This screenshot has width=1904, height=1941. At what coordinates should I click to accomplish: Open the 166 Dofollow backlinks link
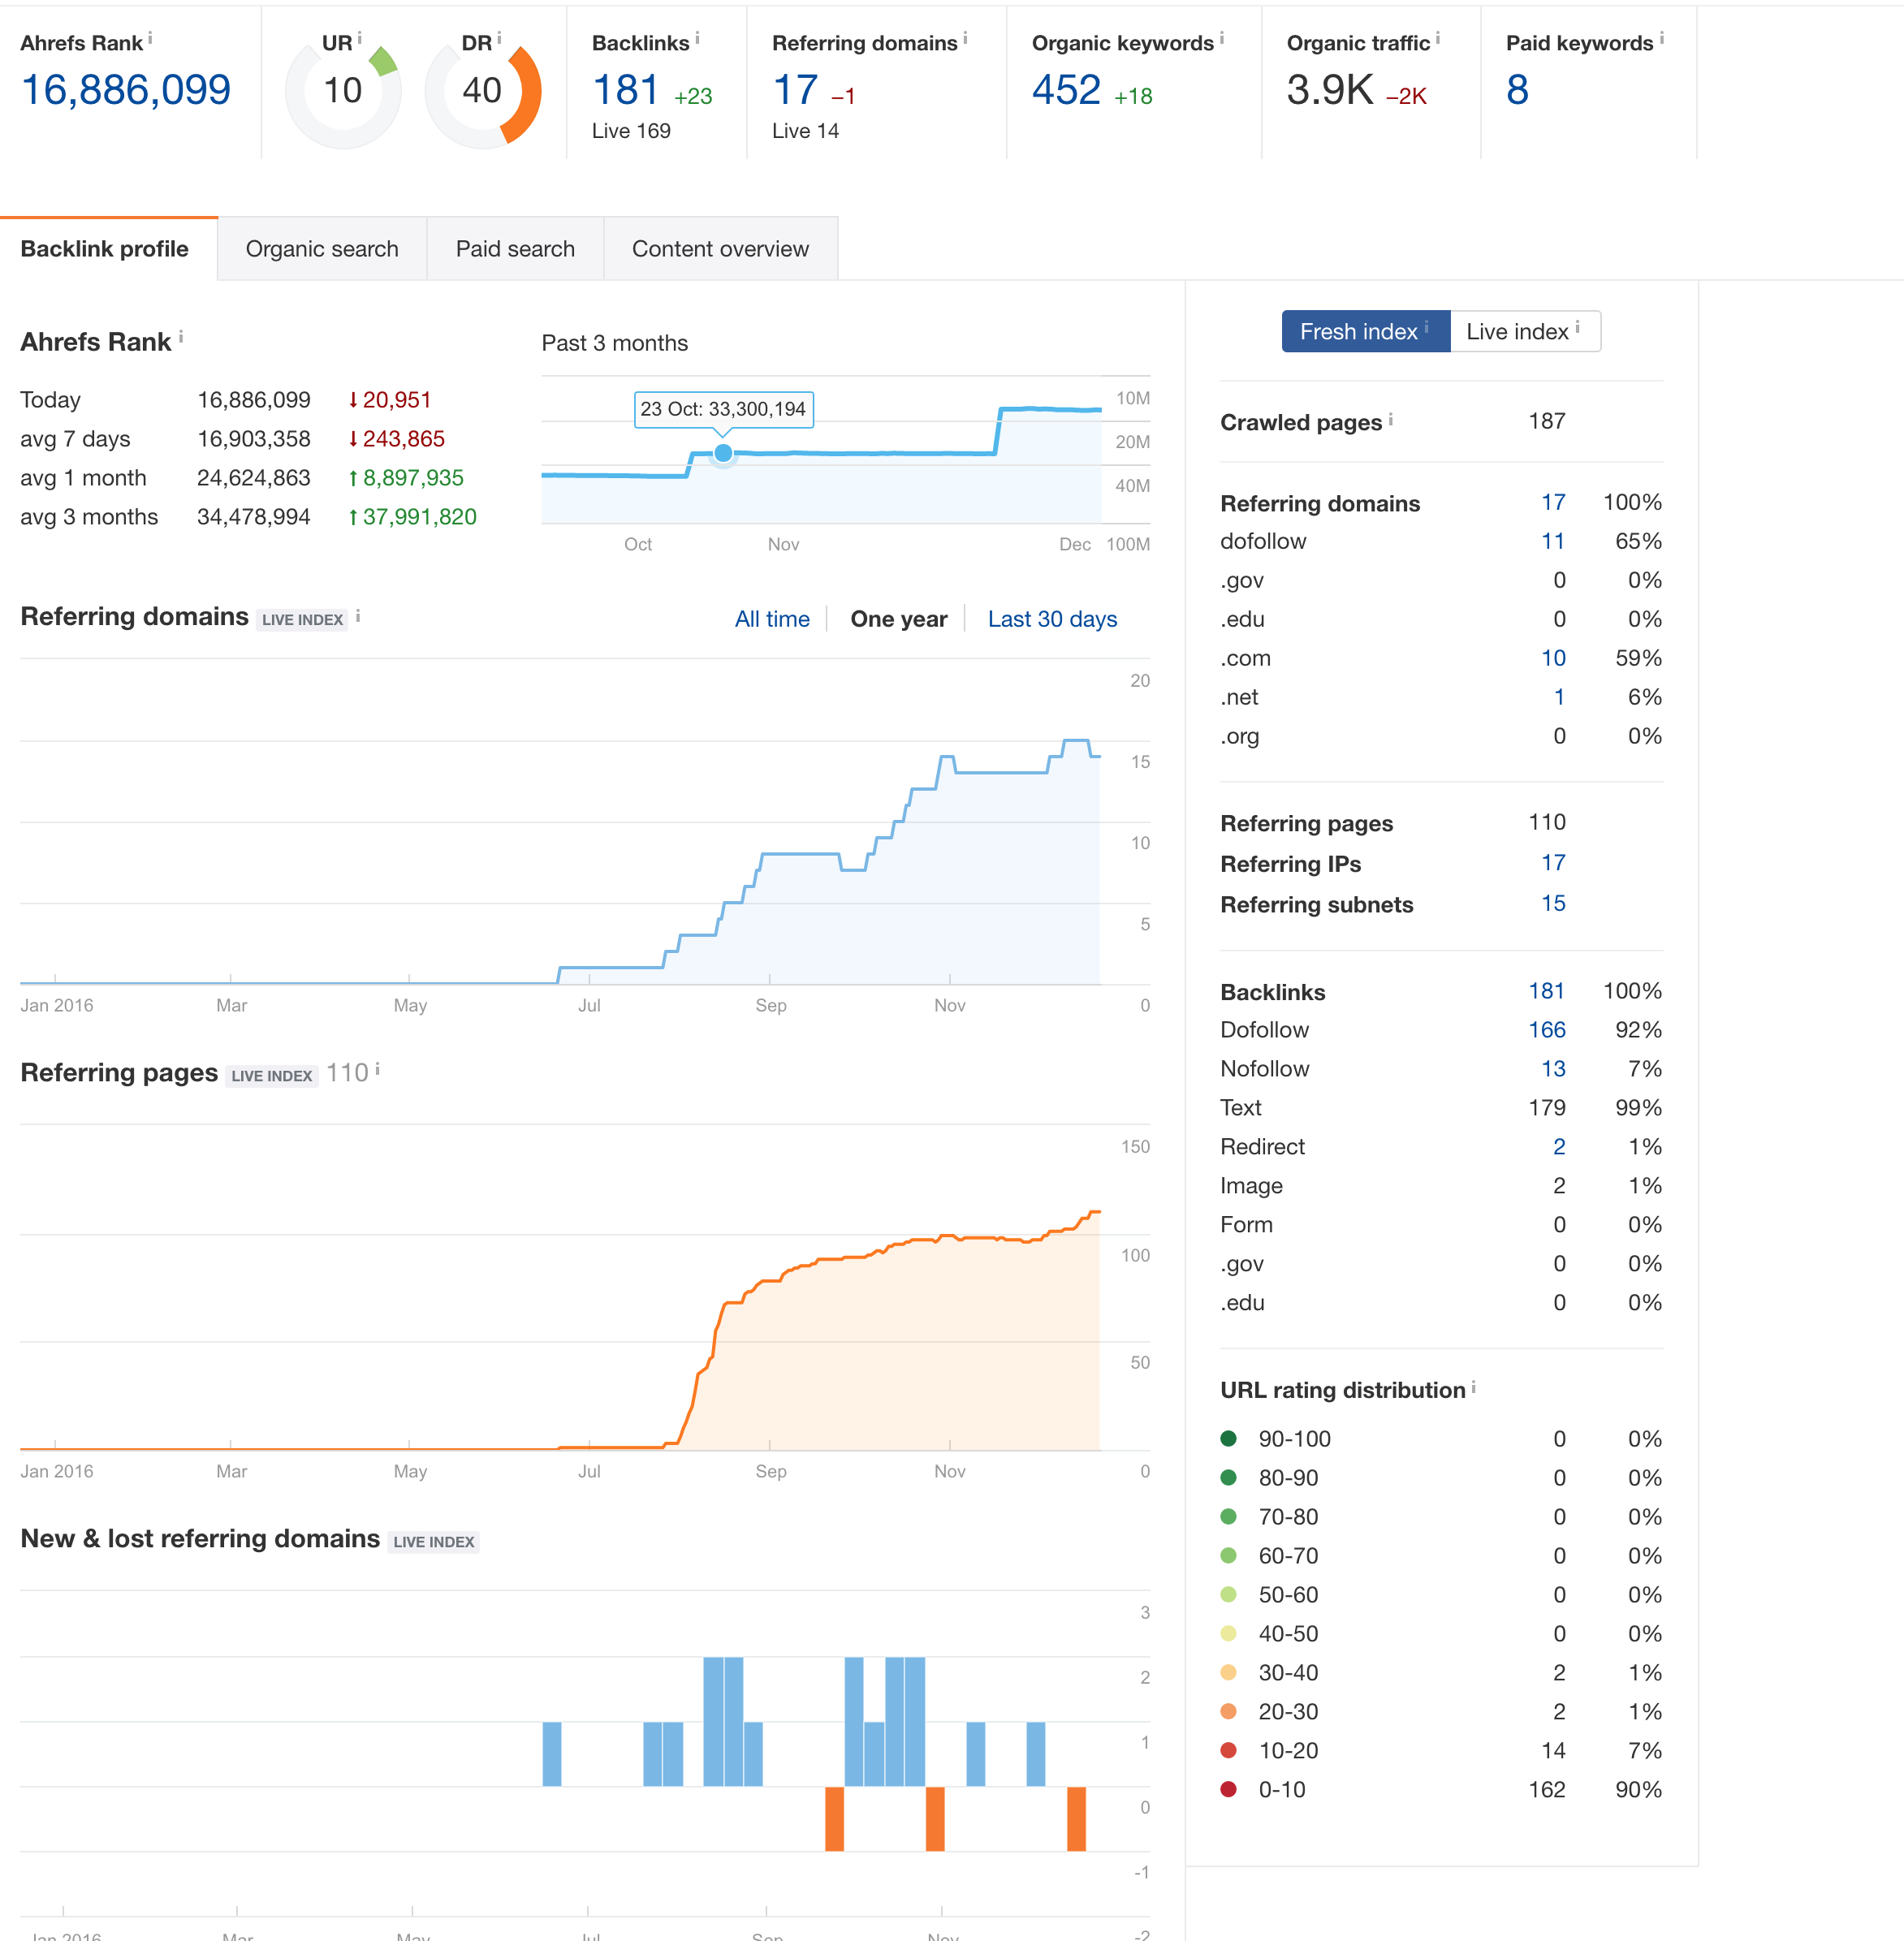coord(1546,1030)
